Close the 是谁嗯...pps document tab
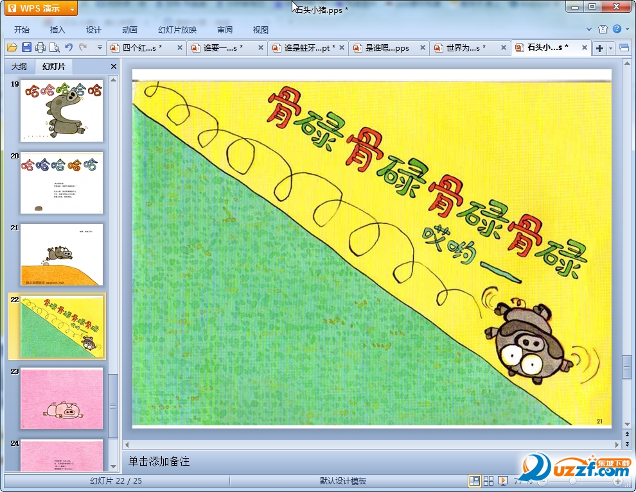Image resolution: width=636 pixels, height=492 pixels. click(422, 47)
